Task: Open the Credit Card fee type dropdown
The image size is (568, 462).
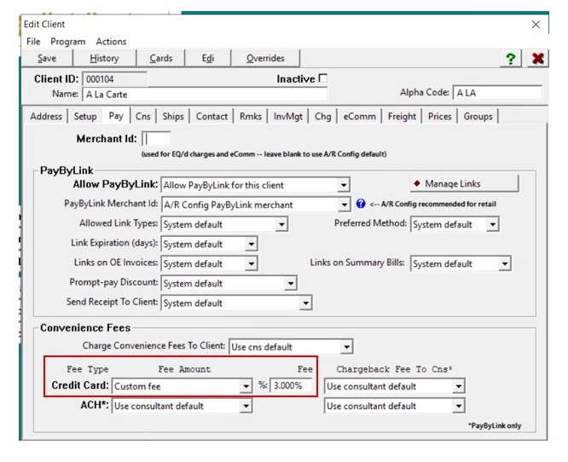Action: [x=246, y=386]
